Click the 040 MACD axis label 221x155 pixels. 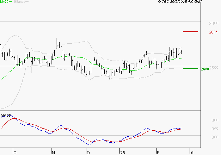(215, 129)
